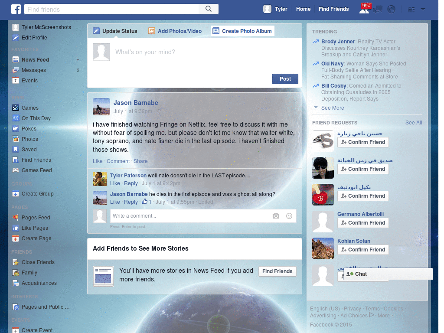Expand See More trending topics

pyautogui.click(x=333, y=108)
